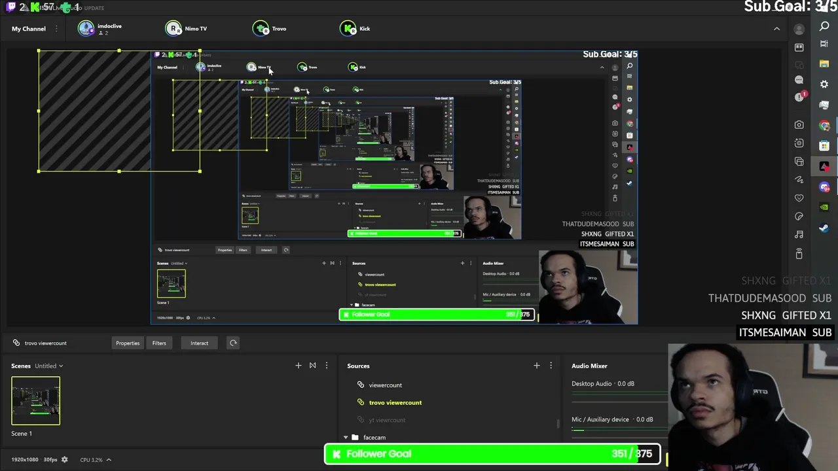
Task: Click the virtual camera icon
Action: pos(799,143)
